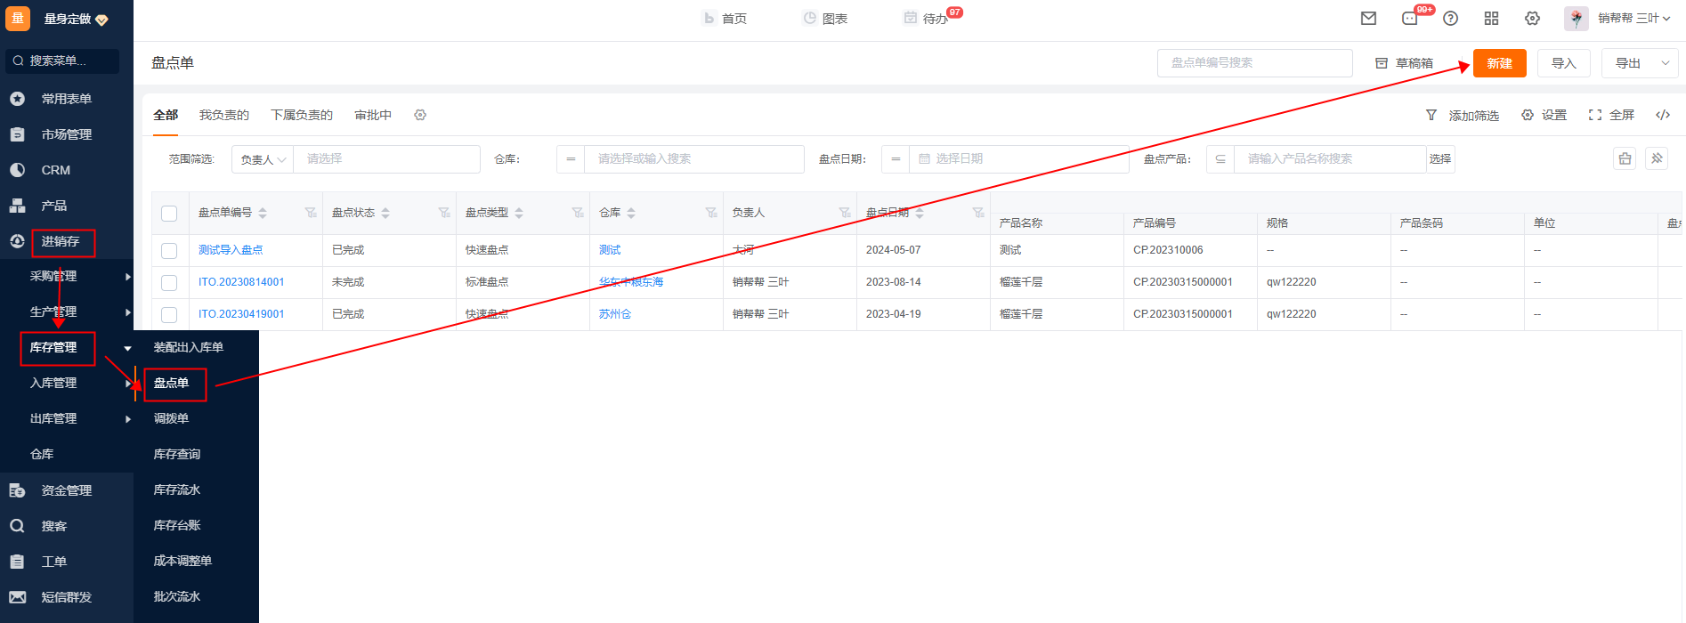
Task: Open the 测试导入盘点 record link
Action: coord(231,250)
